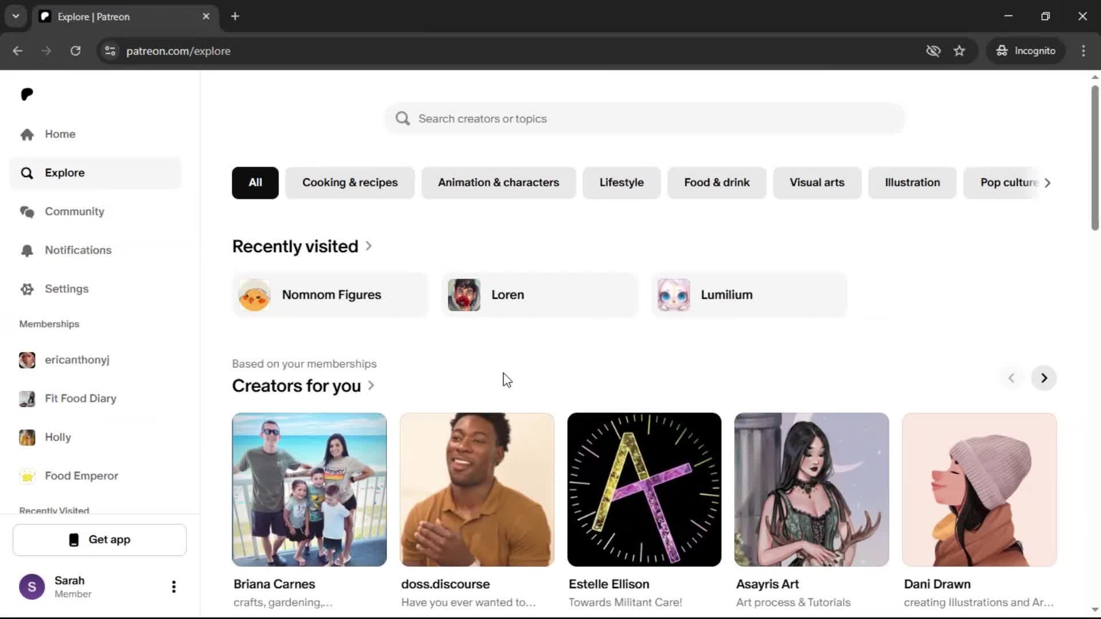Click the search magnifier icon
Image resolution: width=1101 pixels, height=619 pixels.
(403, 119)
